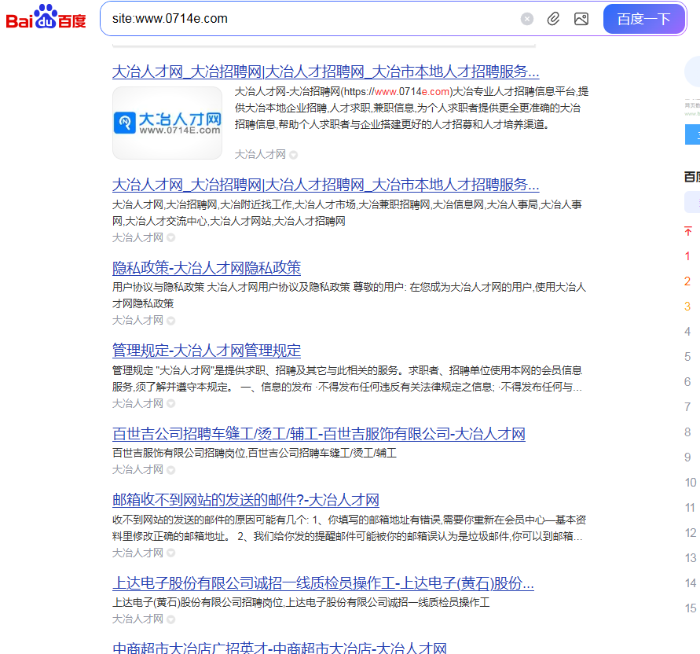The height and width of the screenshot is (654, 700).
Task: Click 大冶人才网 source under 百世吉 result
Action: 138,469
